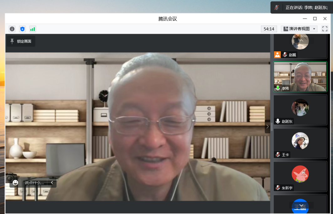
Task: Collapse the participant sidebar with the arrow
Action: [x=267, y=127]
